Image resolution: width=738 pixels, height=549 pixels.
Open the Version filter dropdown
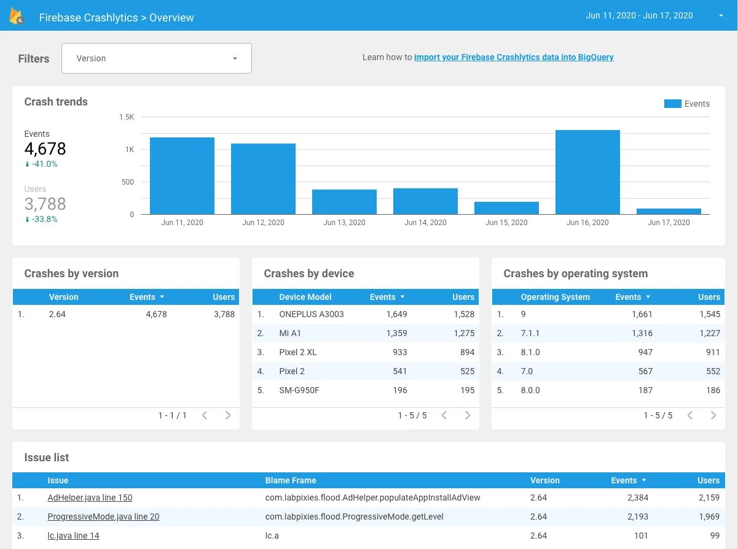pos(157,58)
